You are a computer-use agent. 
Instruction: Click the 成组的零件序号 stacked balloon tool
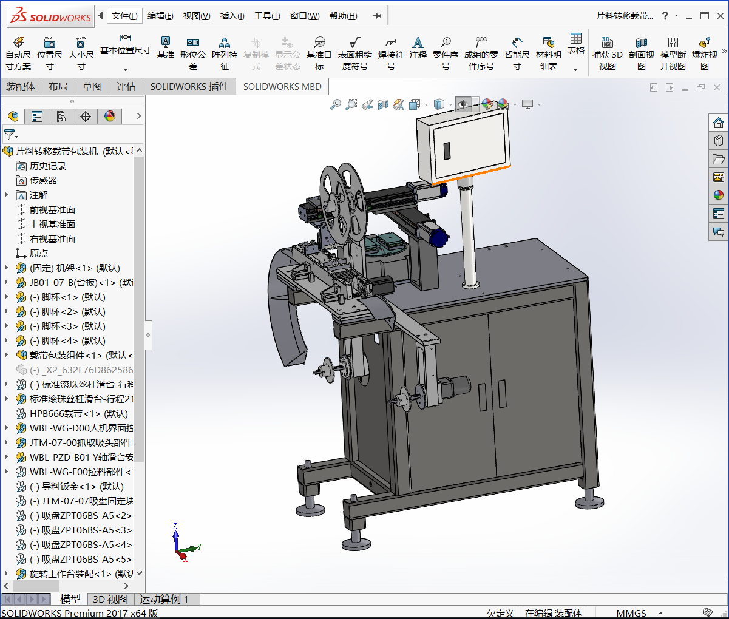point(481,53)
